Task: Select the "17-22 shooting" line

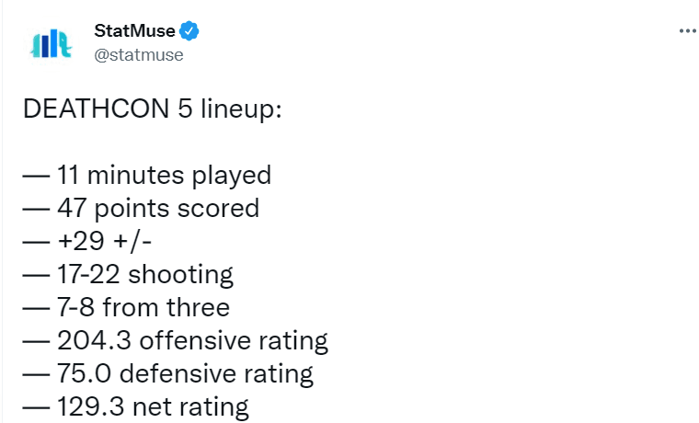Action: point(128,274)
